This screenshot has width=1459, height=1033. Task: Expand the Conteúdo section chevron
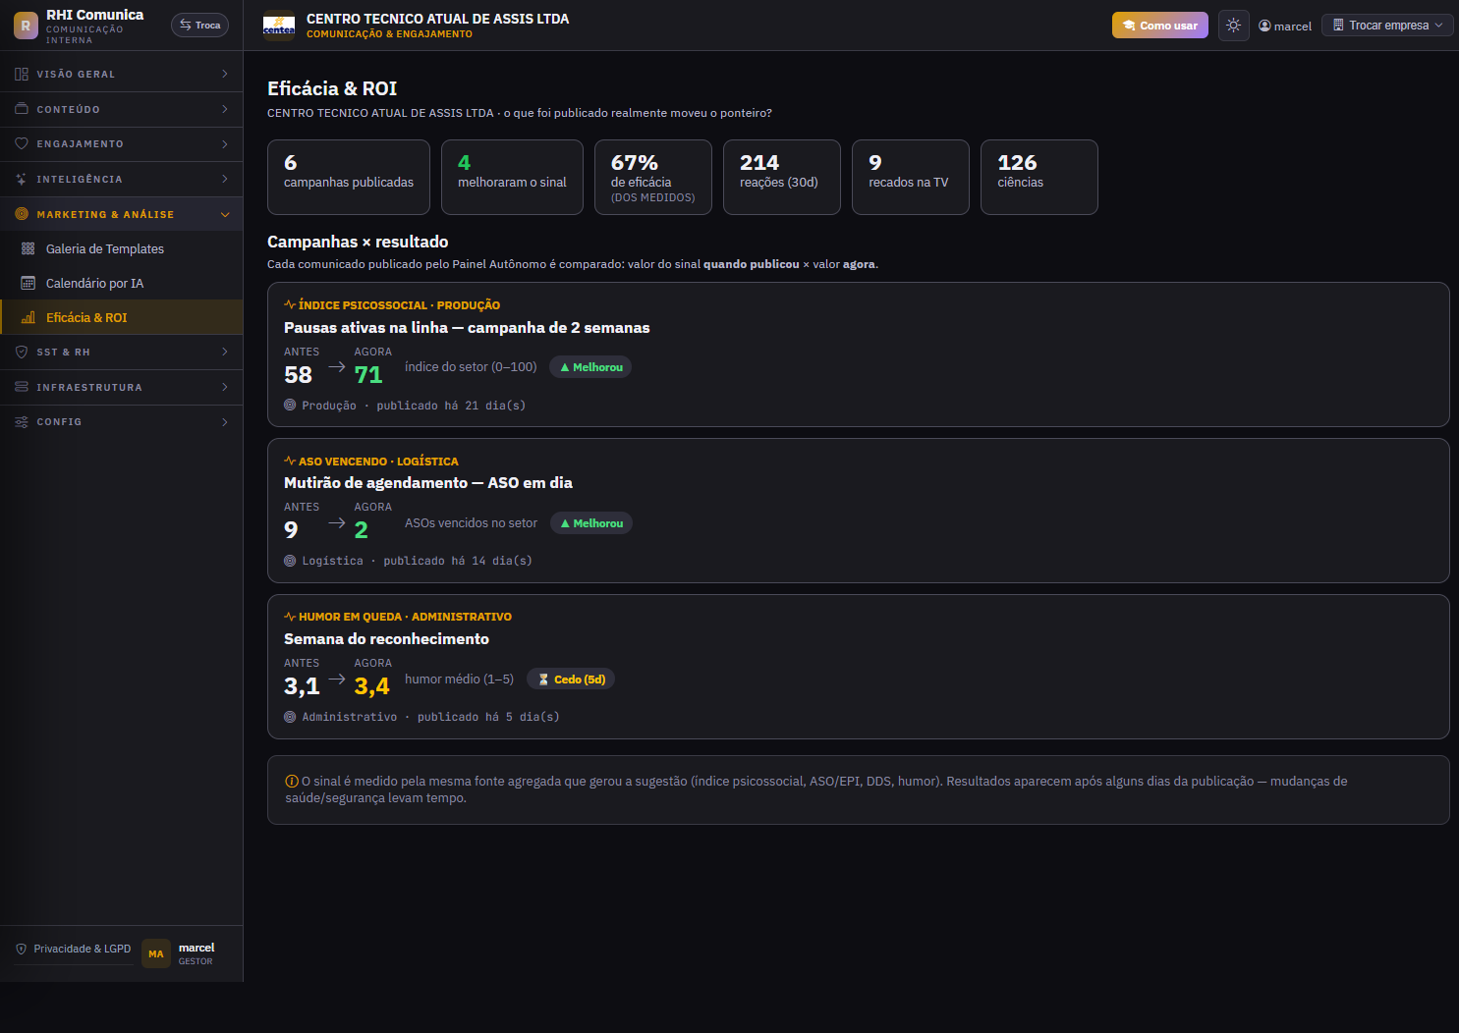(x=225, y=109)
